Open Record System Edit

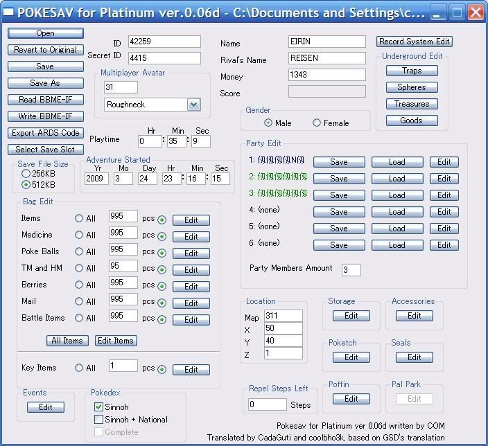coord(415,42)
